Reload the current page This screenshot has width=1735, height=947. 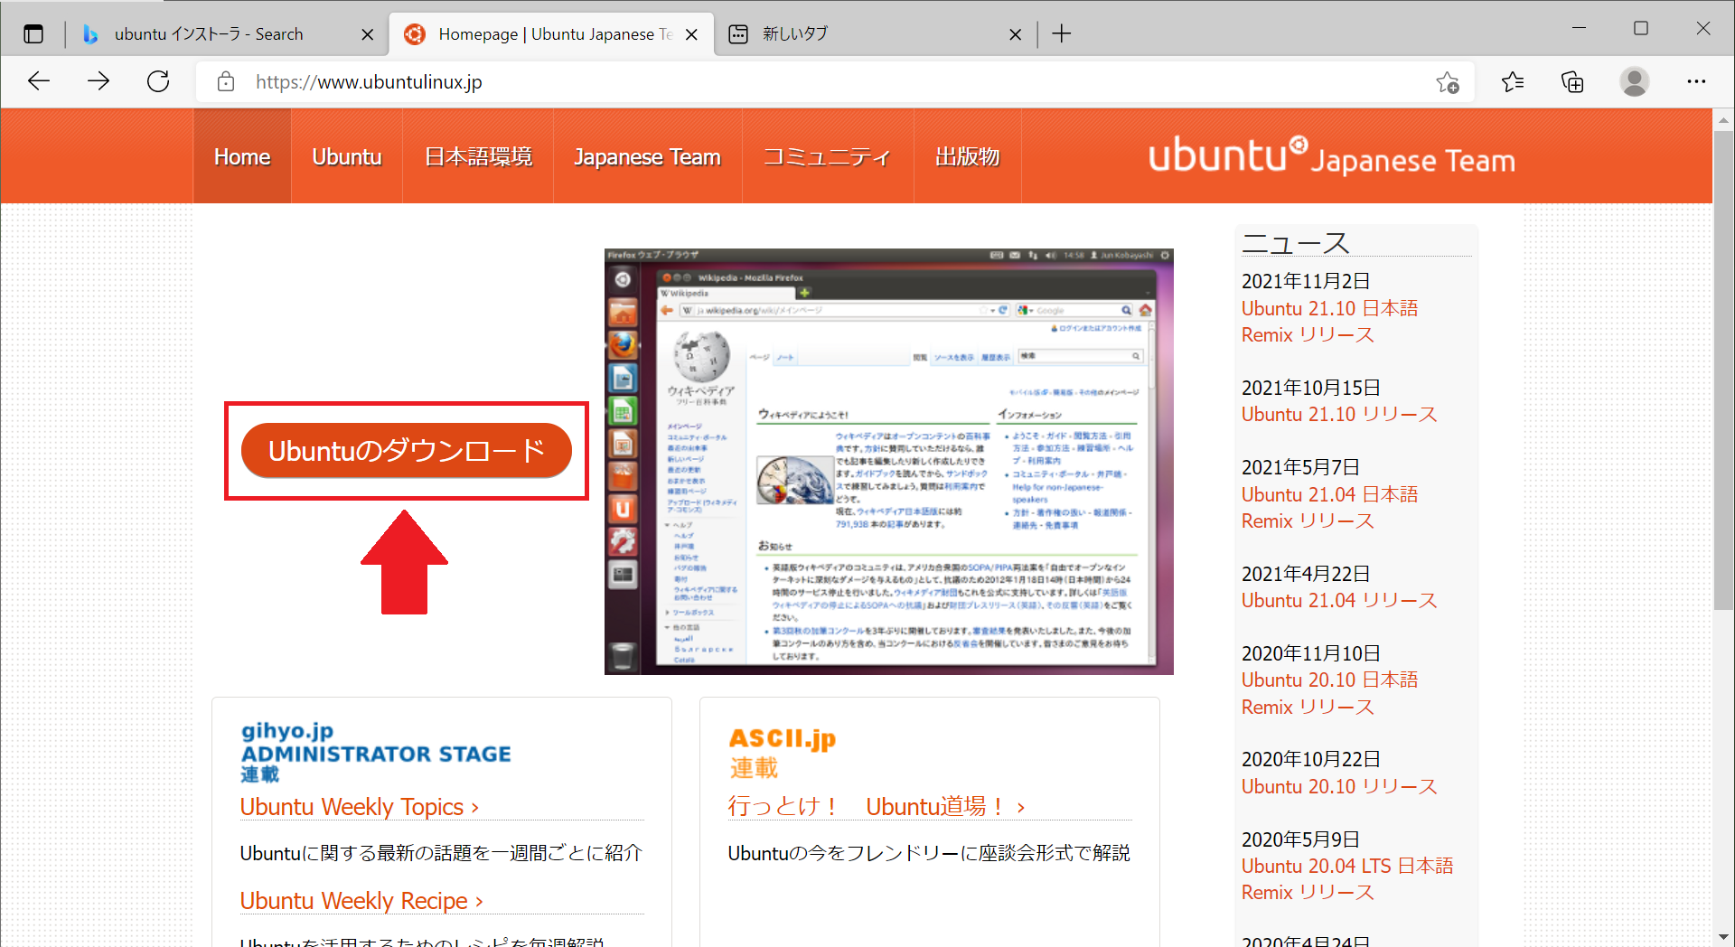[x=157, y=81]
